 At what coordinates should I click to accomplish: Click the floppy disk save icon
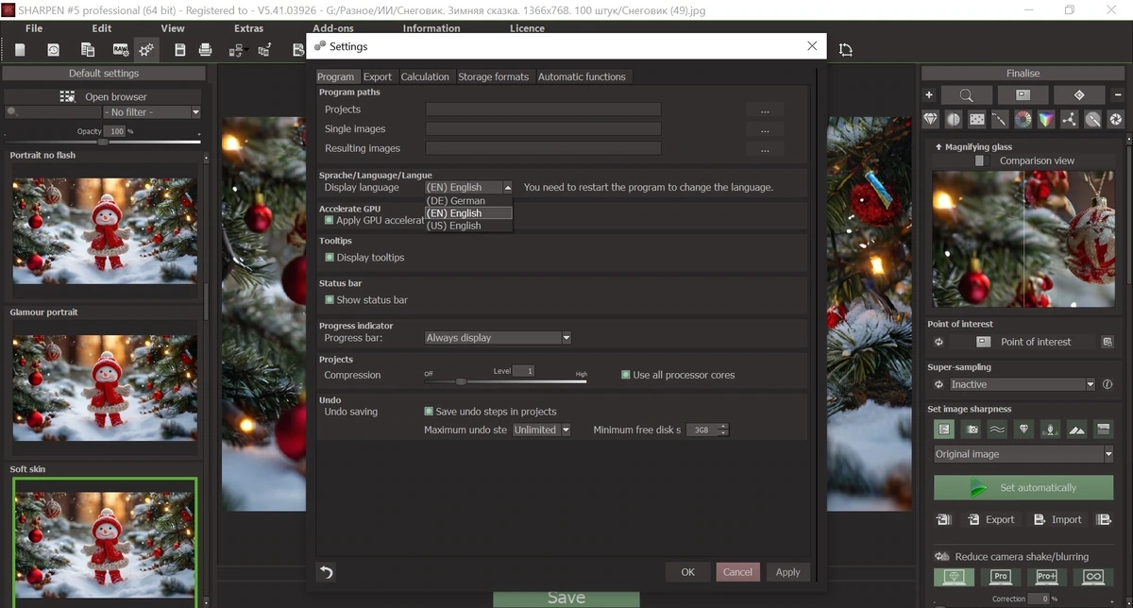(179, 49)
